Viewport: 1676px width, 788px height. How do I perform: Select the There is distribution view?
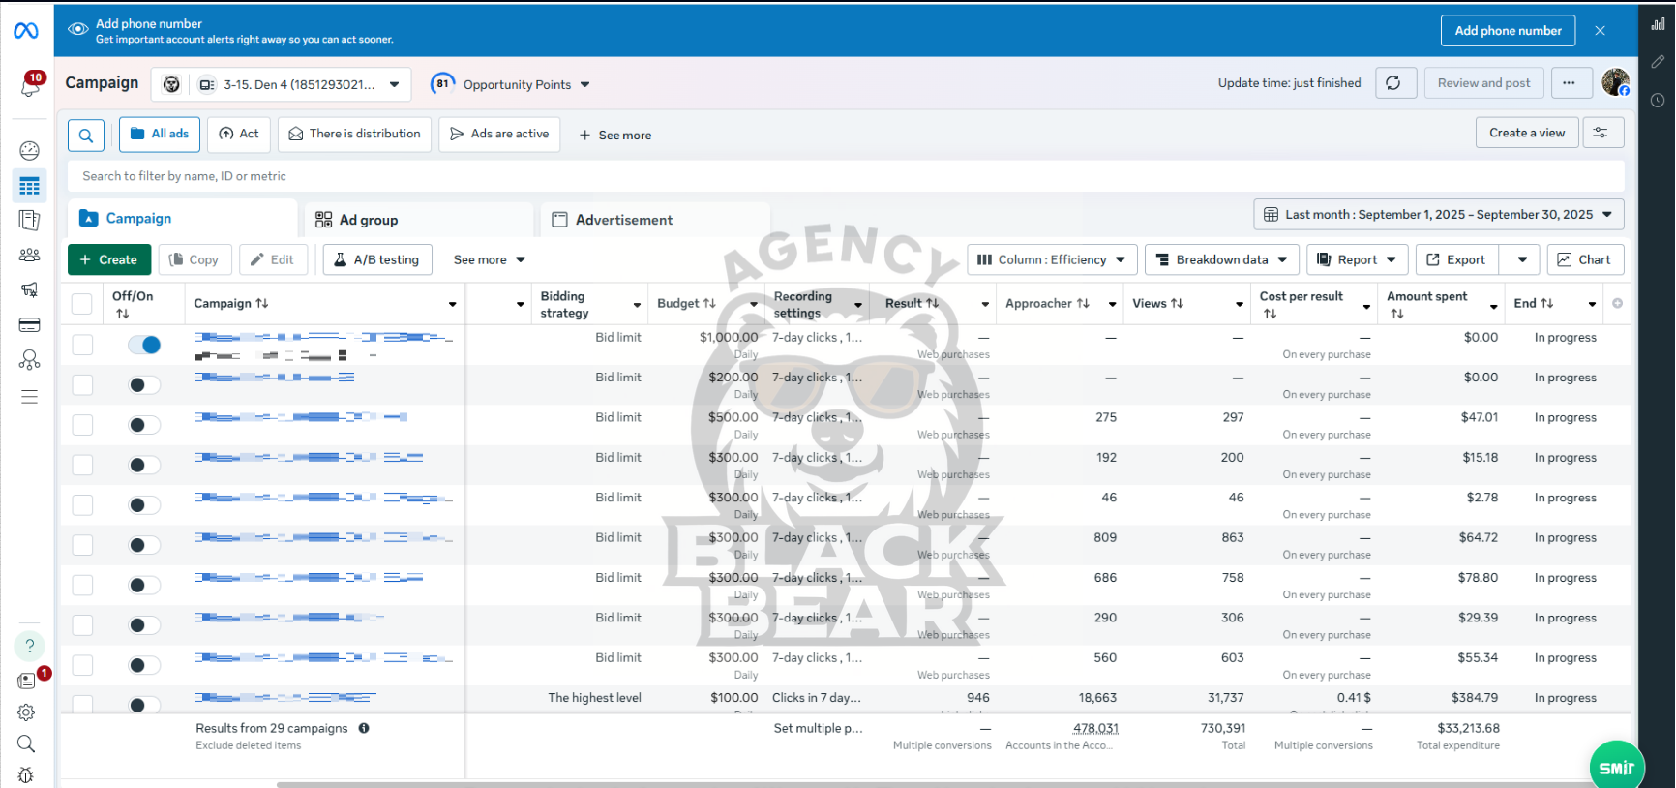click(354, 134)
